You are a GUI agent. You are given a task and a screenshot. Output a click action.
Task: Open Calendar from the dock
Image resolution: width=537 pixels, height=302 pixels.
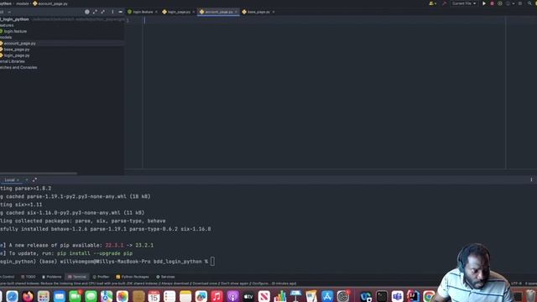154,296
